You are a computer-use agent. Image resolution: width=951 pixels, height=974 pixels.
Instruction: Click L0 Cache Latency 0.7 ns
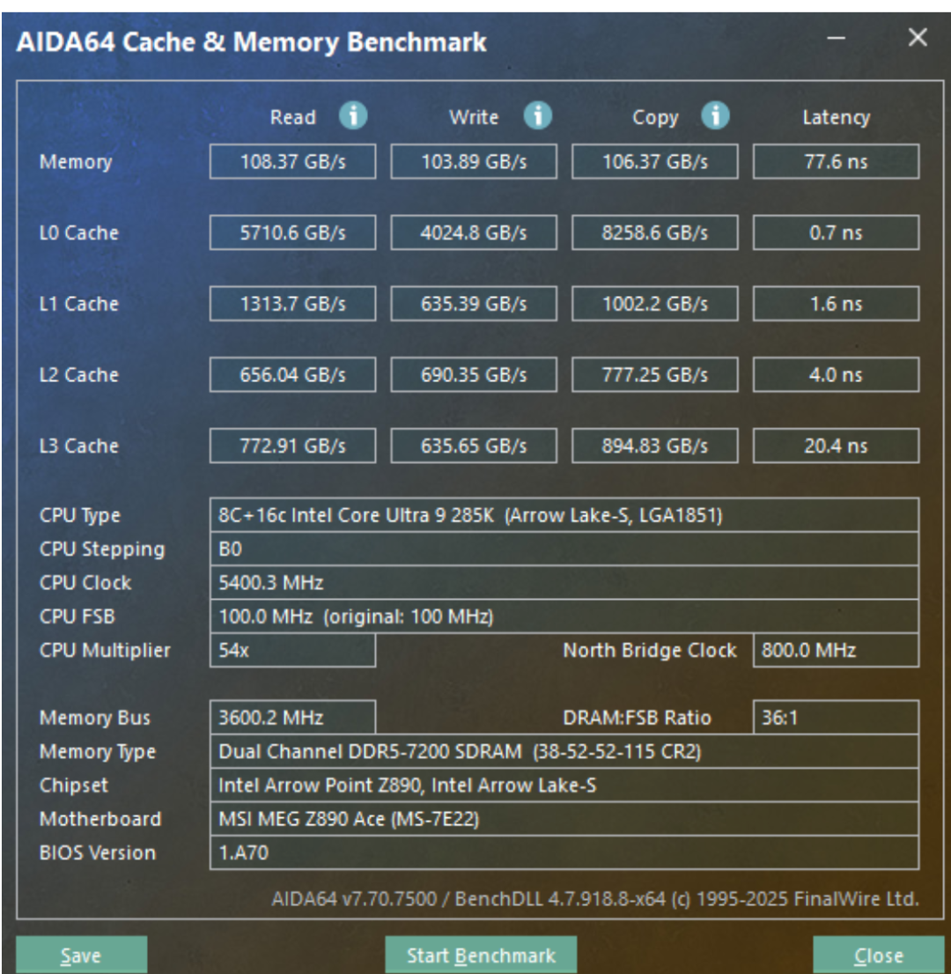pos(836,232)
